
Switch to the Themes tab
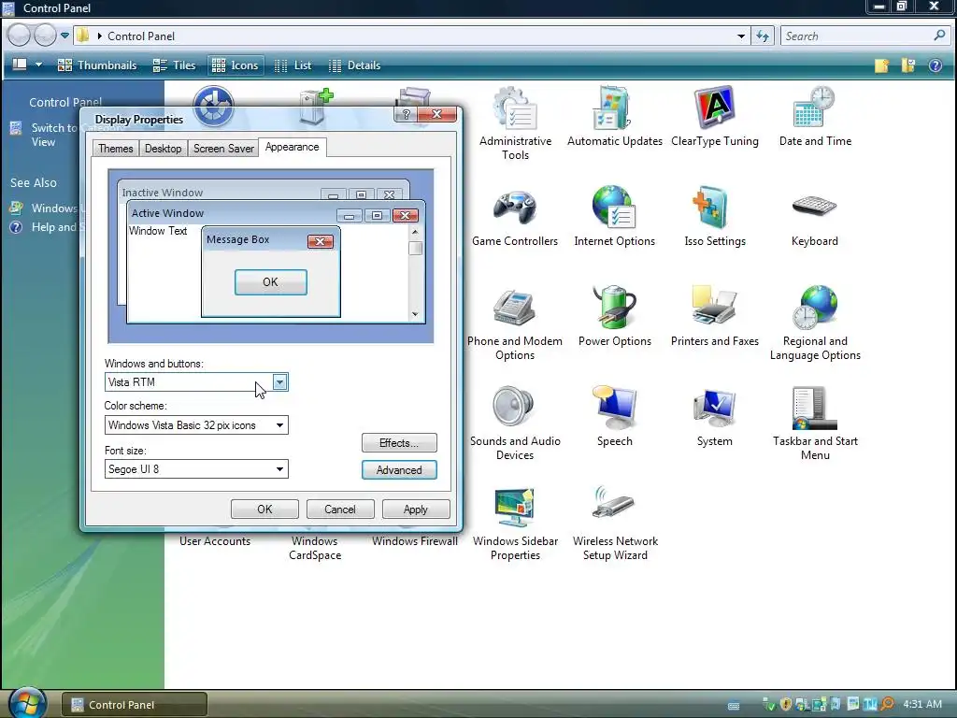[115, 149]
